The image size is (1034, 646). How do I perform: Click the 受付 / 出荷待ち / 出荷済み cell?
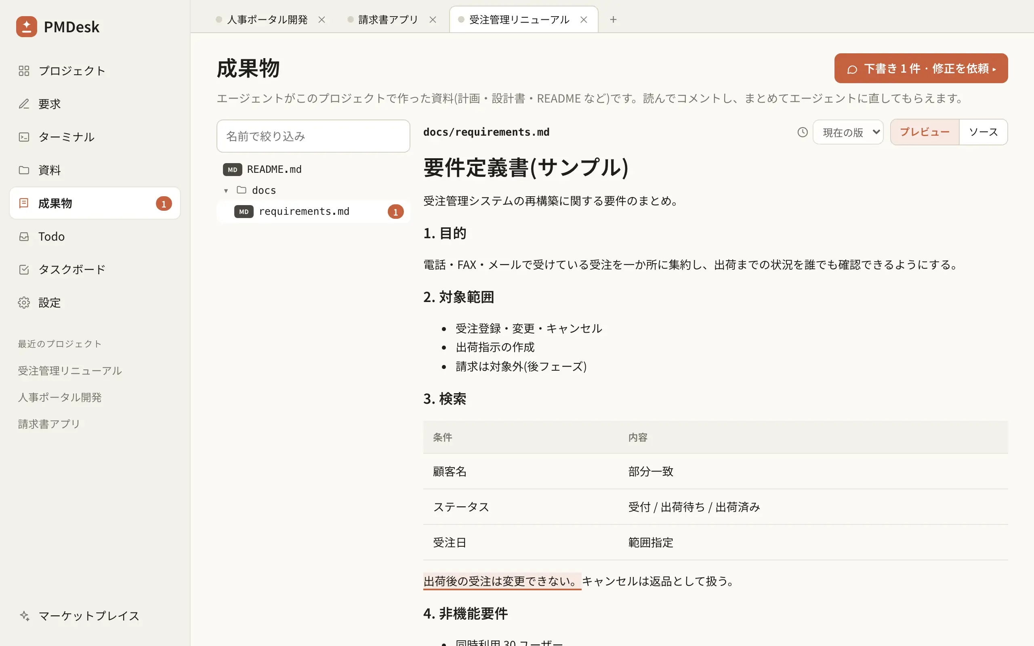pyautogui.click(x=813, y=507)
